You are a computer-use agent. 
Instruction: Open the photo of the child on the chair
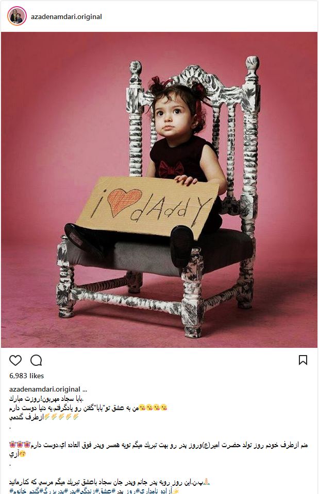point(159,190)
